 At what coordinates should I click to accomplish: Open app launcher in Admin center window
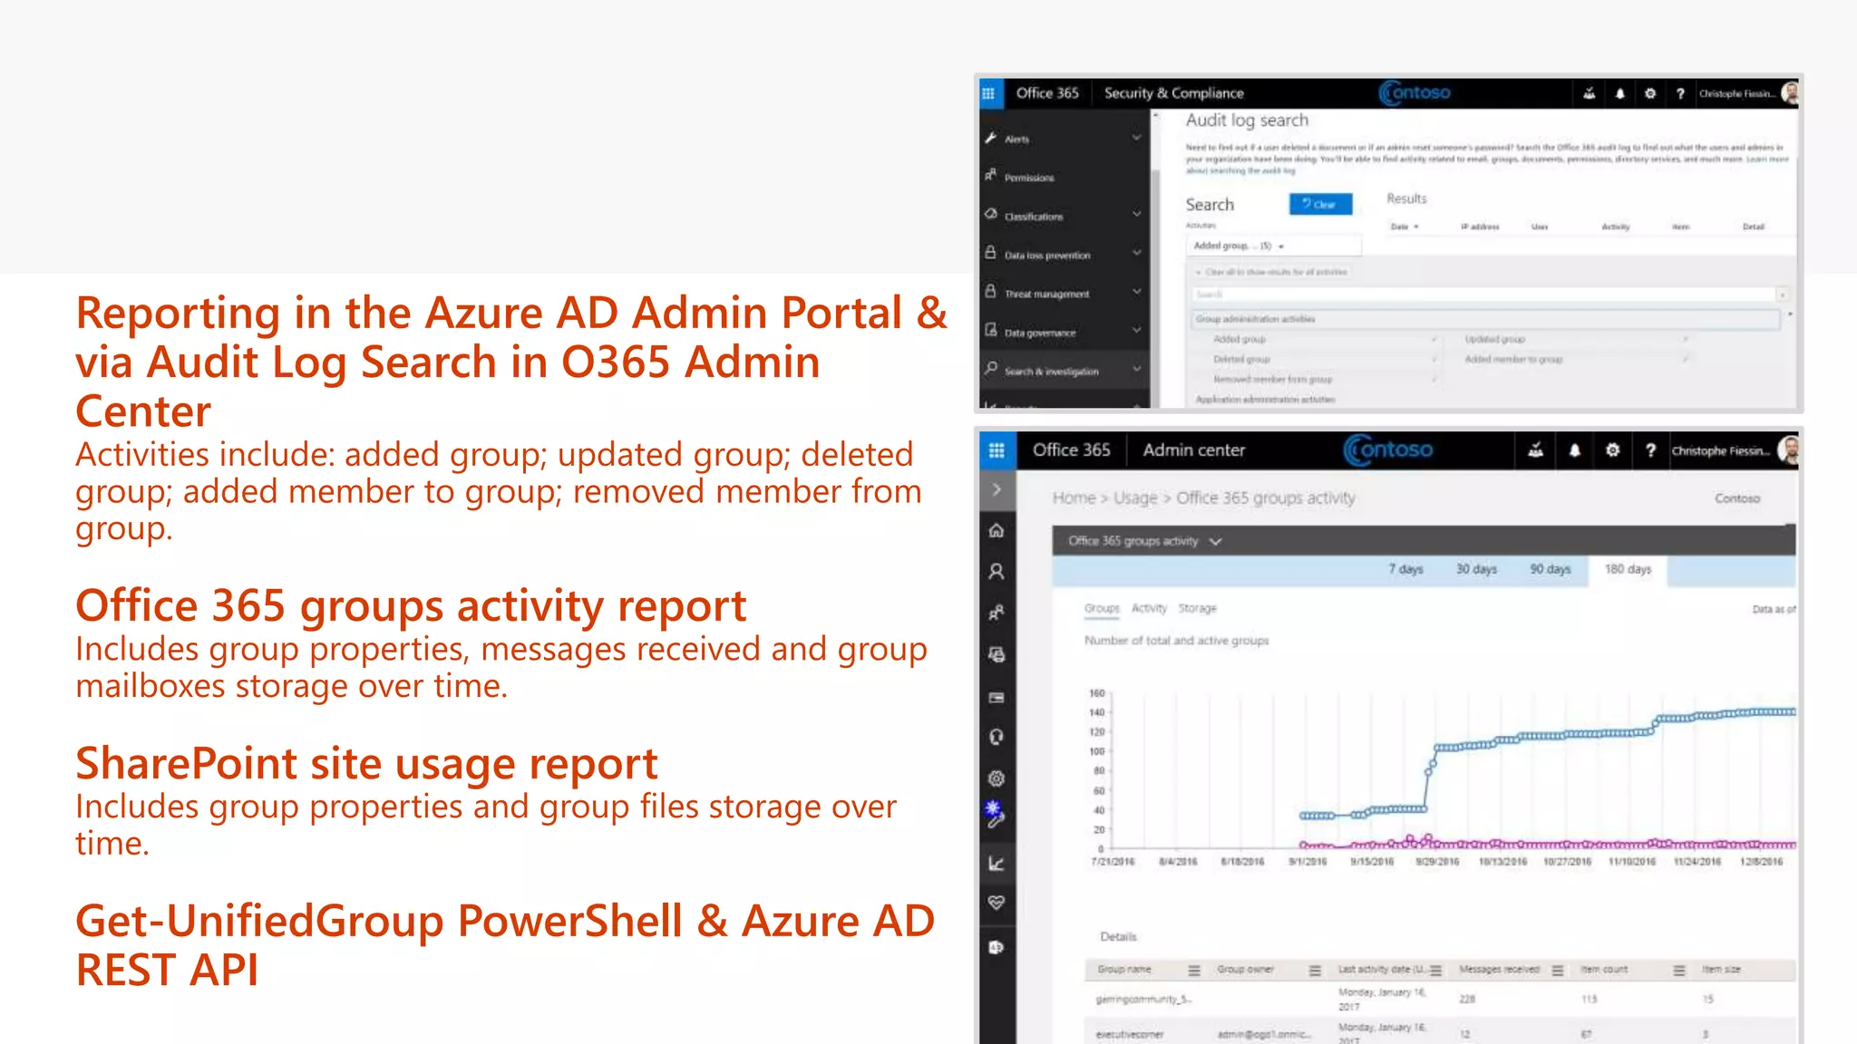point(997,450)
